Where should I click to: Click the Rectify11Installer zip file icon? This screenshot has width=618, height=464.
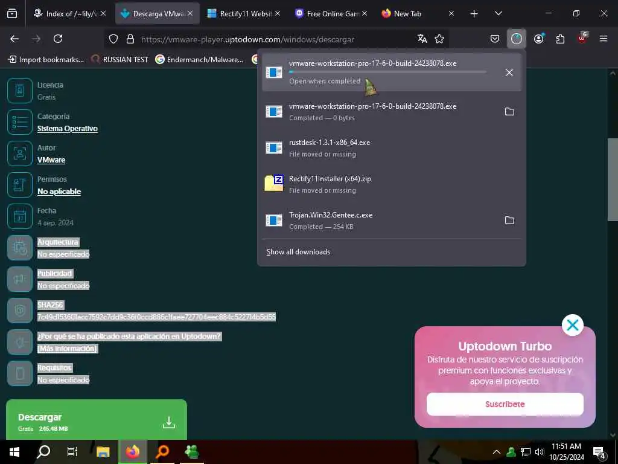pos(274,184)
